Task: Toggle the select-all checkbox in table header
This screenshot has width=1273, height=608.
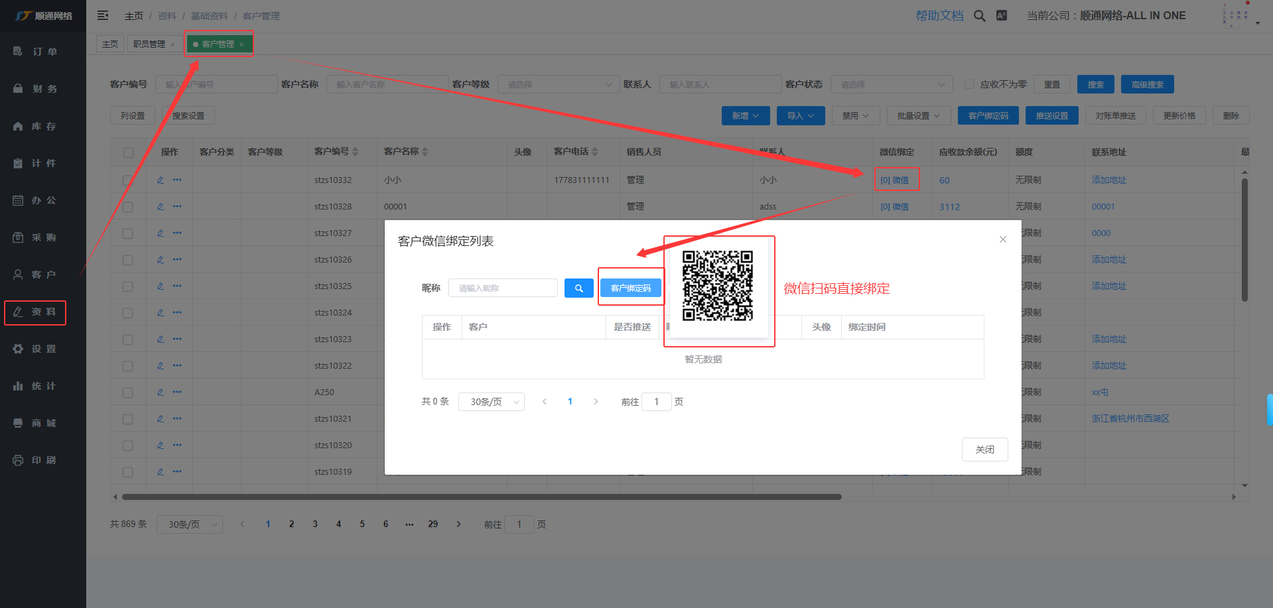Action: pyautogui.click(x=128, y=152)
